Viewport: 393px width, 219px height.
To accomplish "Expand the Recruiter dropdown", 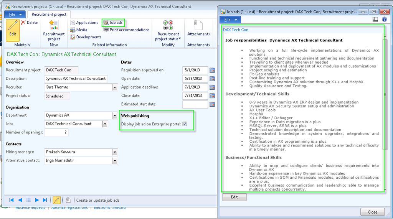I will pyautogui.click(x=114, y=87).
